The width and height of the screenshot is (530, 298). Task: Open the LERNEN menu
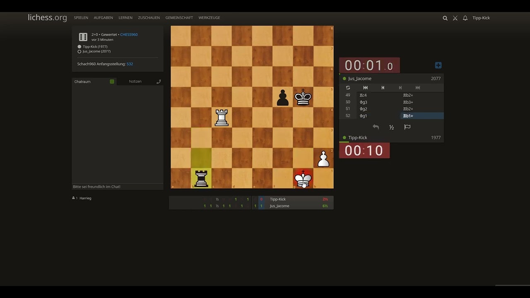click(125, 18)
